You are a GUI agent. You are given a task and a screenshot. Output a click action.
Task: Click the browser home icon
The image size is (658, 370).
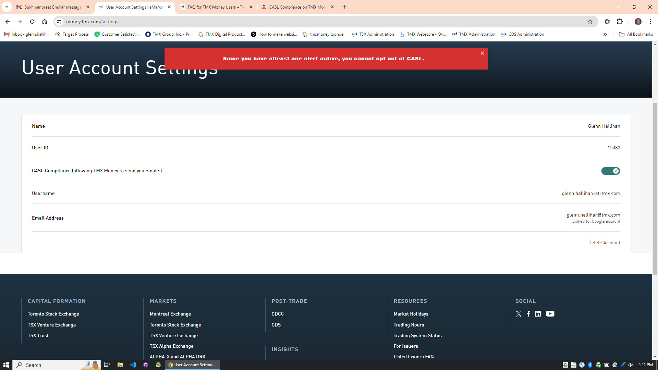pos(45,22)
